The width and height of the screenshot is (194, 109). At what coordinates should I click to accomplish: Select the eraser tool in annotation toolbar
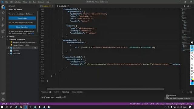point(192,59)
